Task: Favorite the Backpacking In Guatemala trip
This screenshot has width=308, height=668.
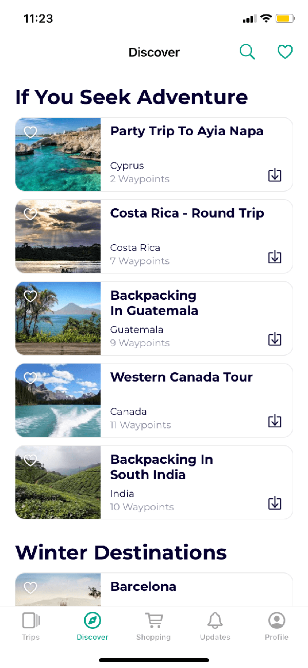Action: tap(30, 296)
